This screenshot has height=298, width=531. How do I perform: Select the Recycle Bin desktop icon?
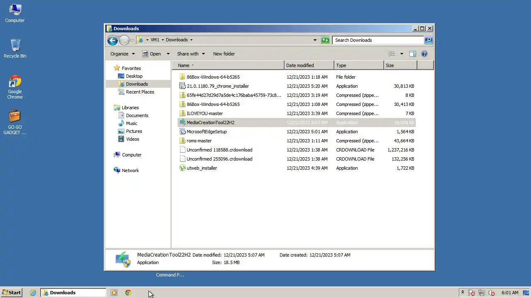[x=15, y=48]
